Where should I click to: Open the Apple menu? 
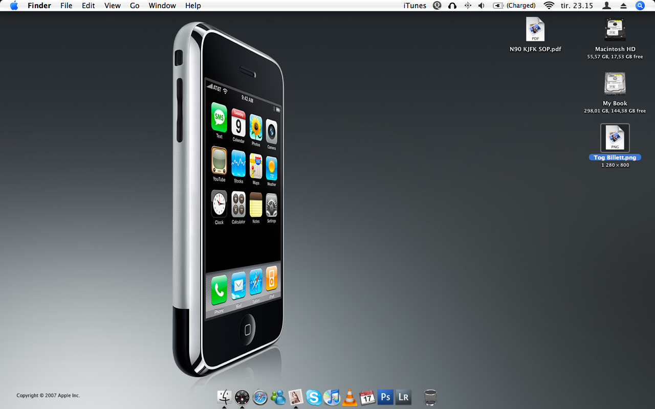(x=14, y=6)
